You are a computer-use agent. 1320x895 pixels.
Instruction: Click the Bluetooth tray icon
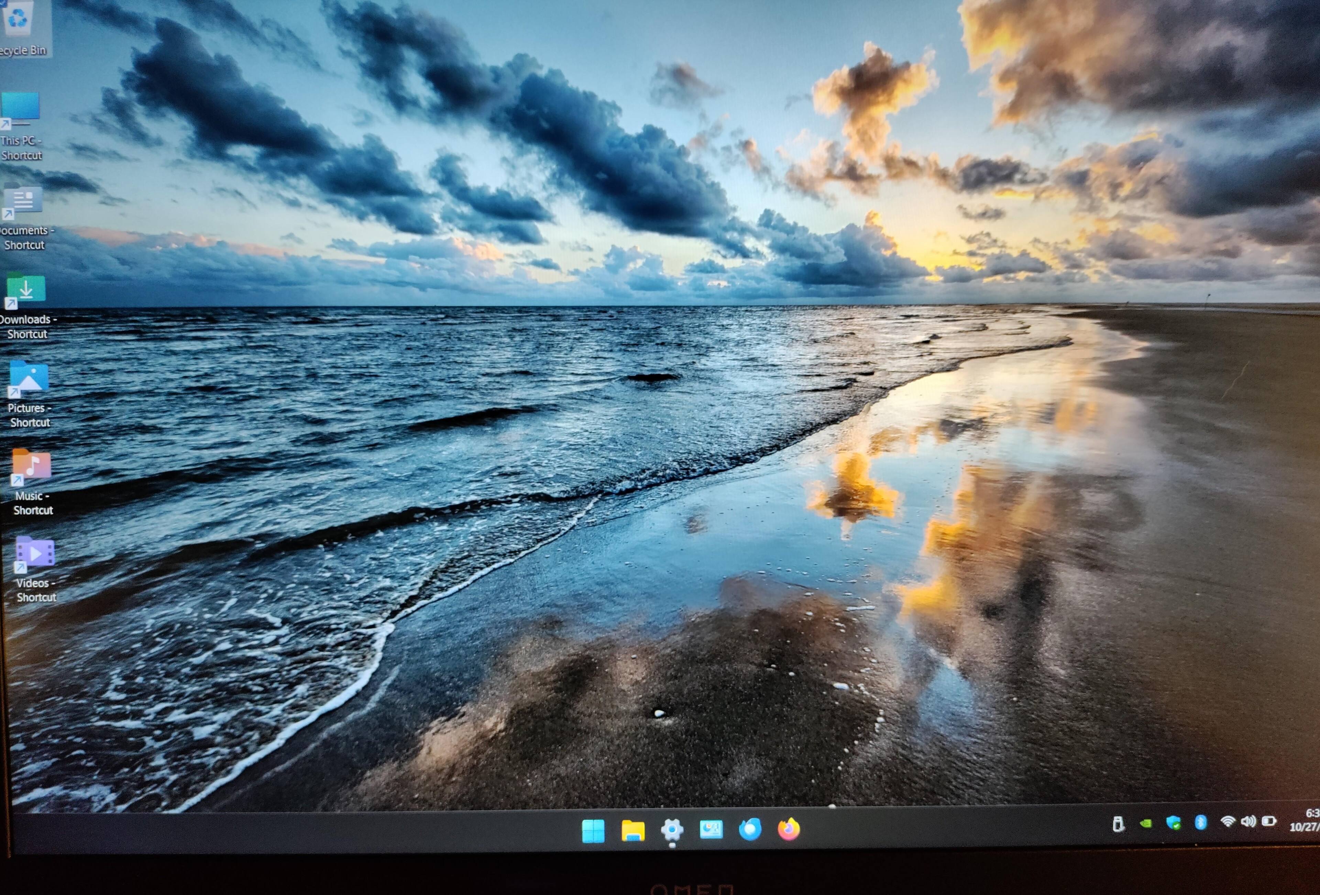tap(1201, 823)
